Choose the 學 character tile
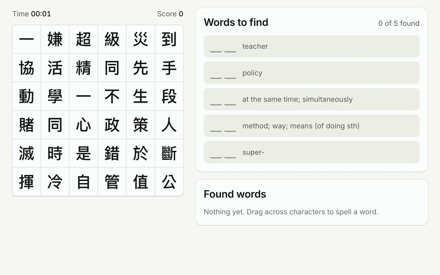This screenshot has height=275, width=440. (x=55, y=96)
